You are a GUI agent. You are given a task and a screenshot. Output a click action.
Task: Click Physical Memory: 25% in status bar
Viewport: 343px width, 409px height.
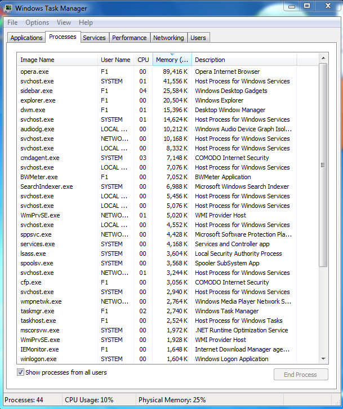[172, 400]
